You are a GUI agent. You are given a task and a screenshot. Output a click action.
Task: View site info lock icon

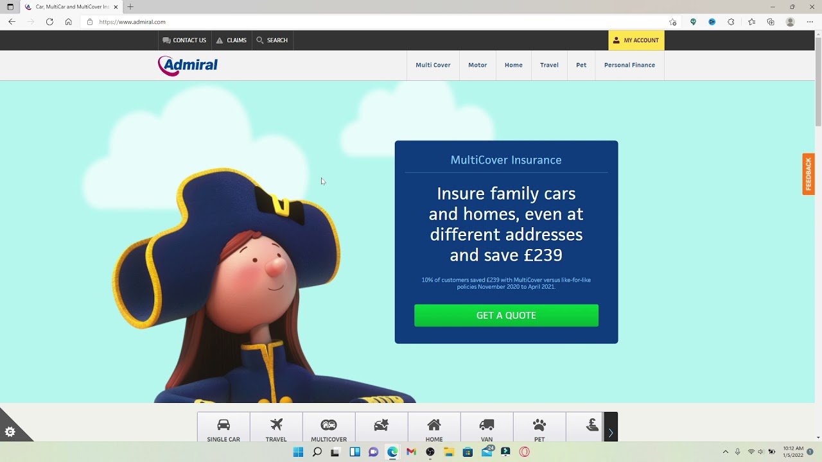click(90, 22)
